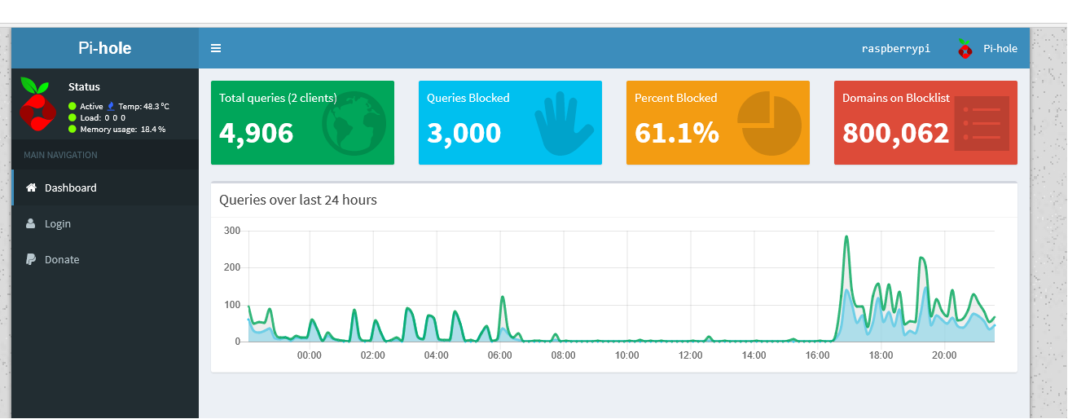
Task: Click the pie chart icon on Percent Blocked
Action: [x=770, y=123]
